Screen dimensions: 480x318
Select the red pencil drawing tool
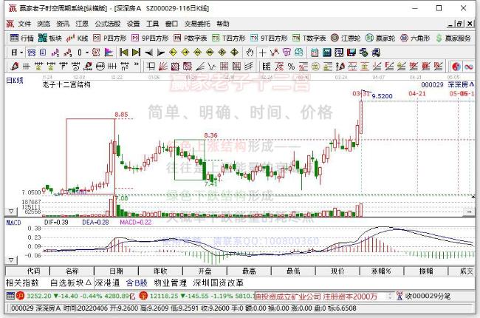pos(14,67)
